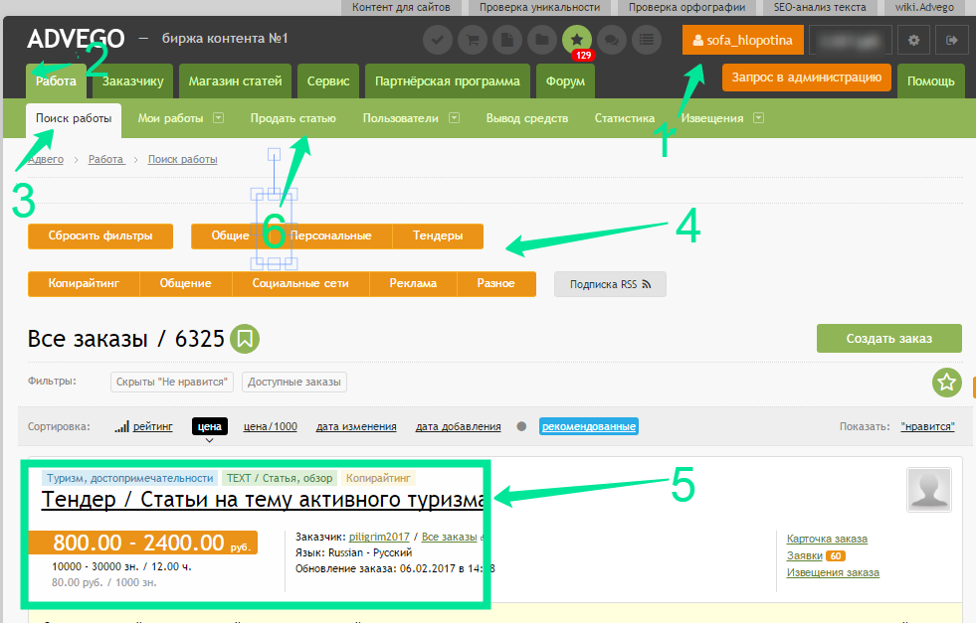Open the chat messages icon

pyautogui.click(x=612, y=41)
